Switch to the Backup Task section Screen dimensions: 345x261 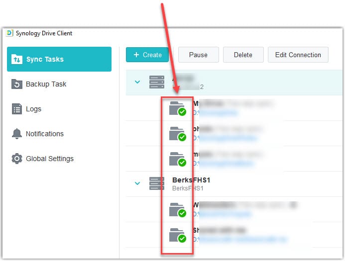click(x=46, y=84)
